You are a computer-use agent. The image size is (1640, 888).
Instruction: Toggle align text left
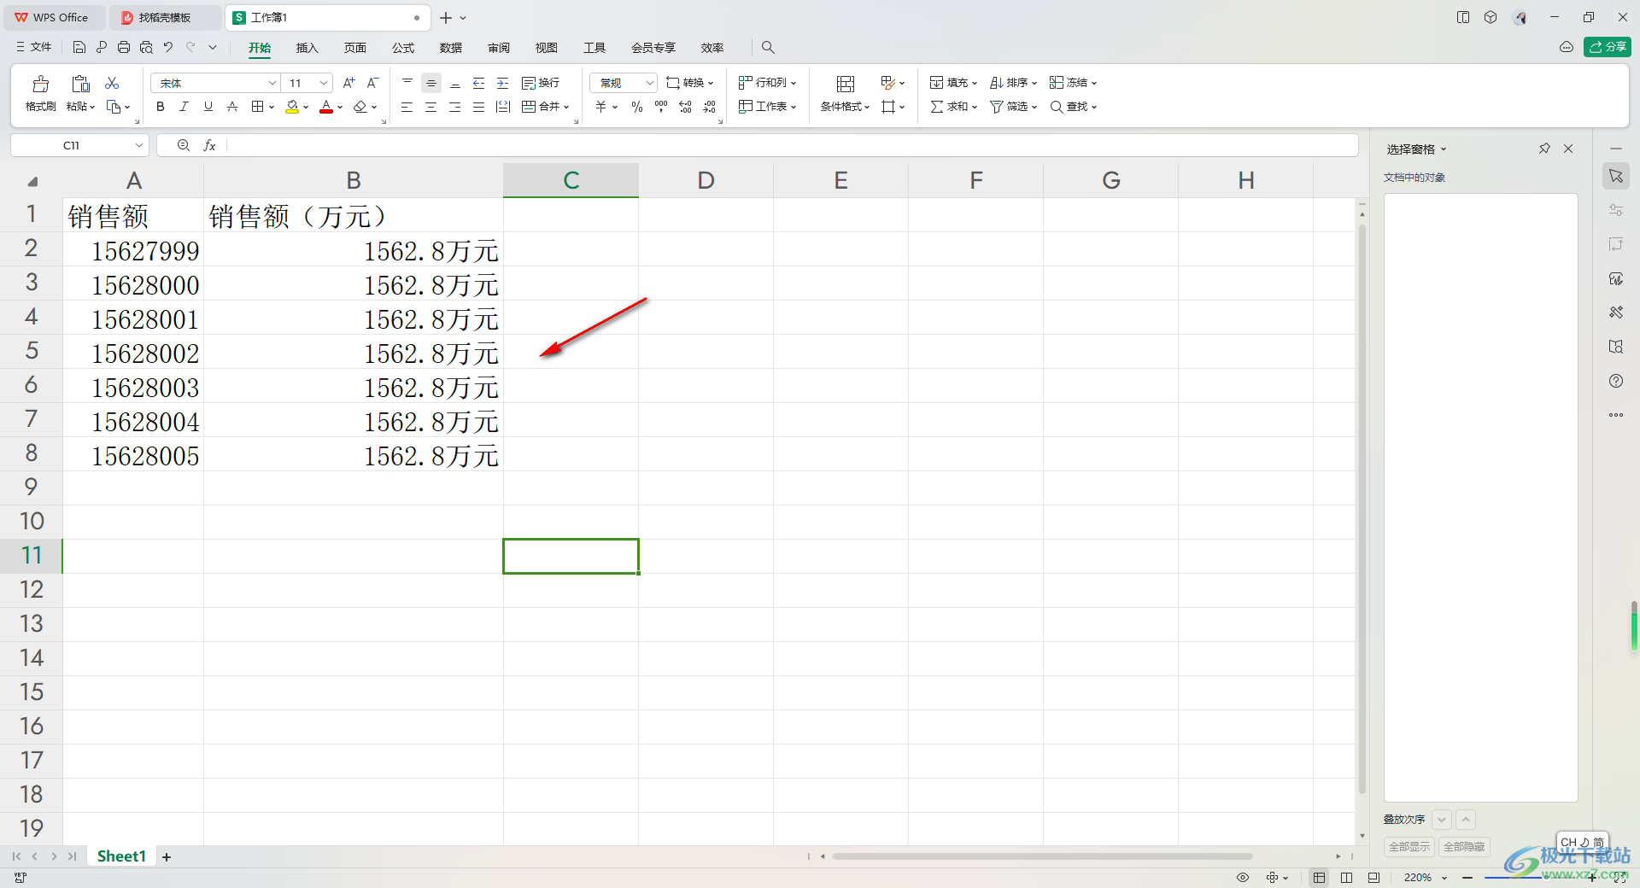point(407,107)
